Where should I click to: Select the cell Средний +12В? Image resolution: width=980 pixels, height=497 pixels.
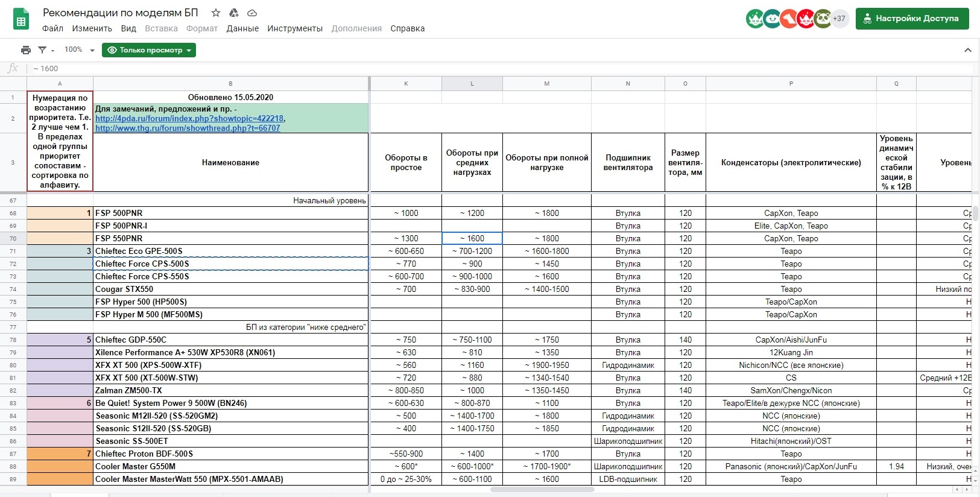coord(944,378)
